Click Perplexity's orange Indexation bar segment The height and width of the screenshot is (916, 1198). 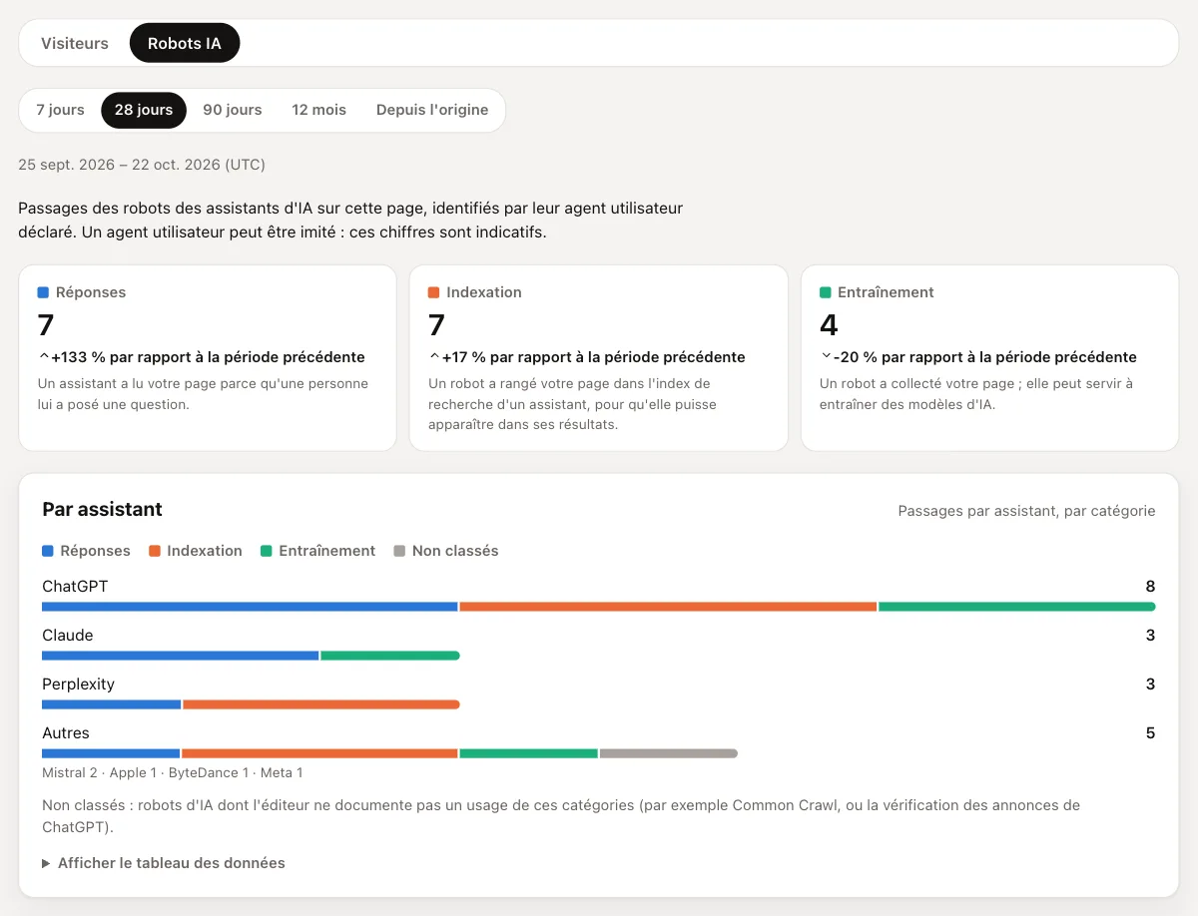click(321, 704)
